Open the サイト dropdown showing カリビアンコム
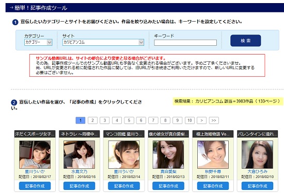This screenshot has width=284, height=193. tap(103, 42)
